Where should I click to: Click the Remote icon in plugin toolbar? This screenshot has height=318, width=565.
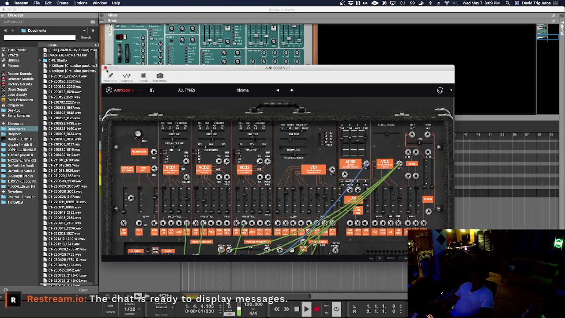point(143,76)
